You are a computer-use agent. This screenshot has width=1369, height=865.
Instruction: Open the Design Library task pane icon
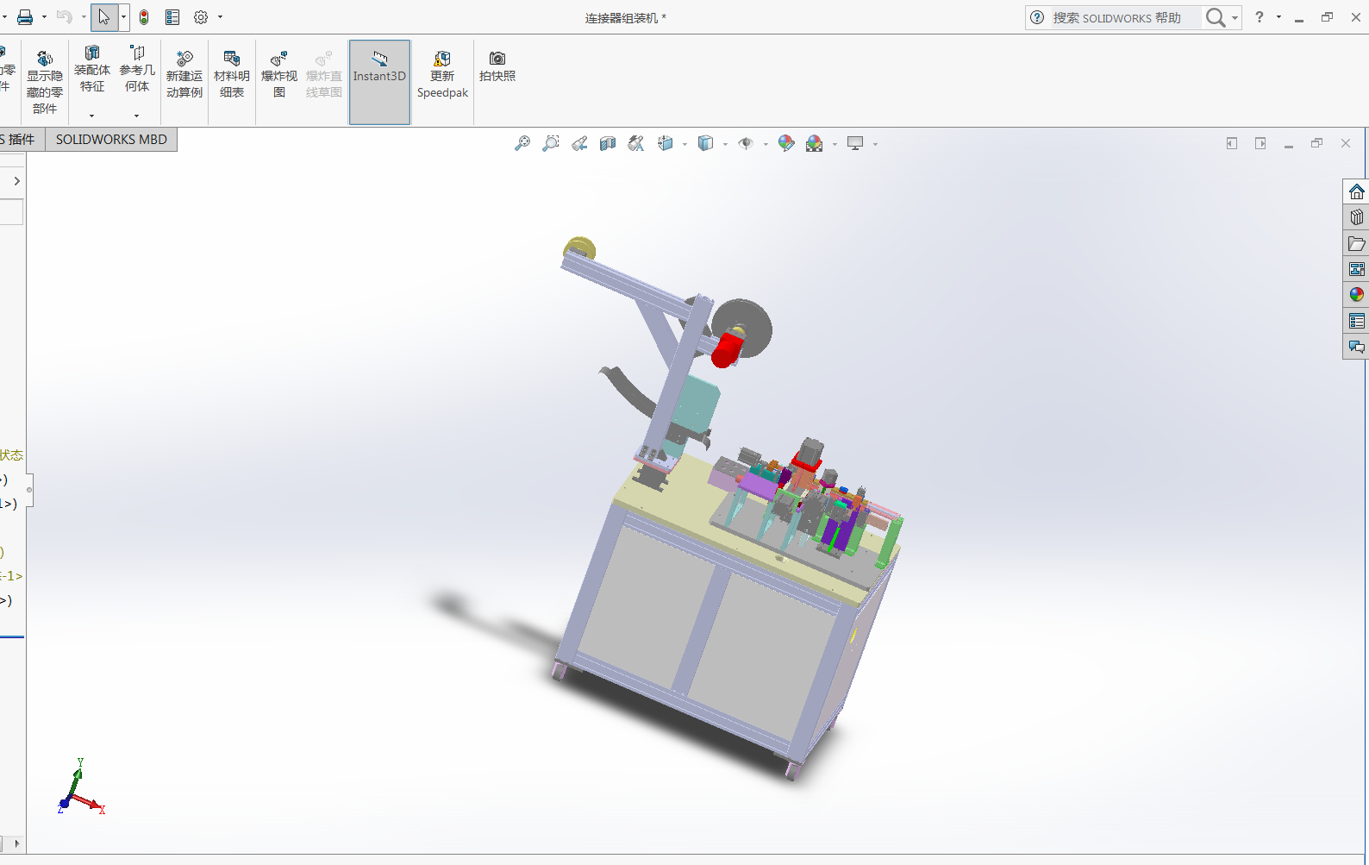point(1356,217)
